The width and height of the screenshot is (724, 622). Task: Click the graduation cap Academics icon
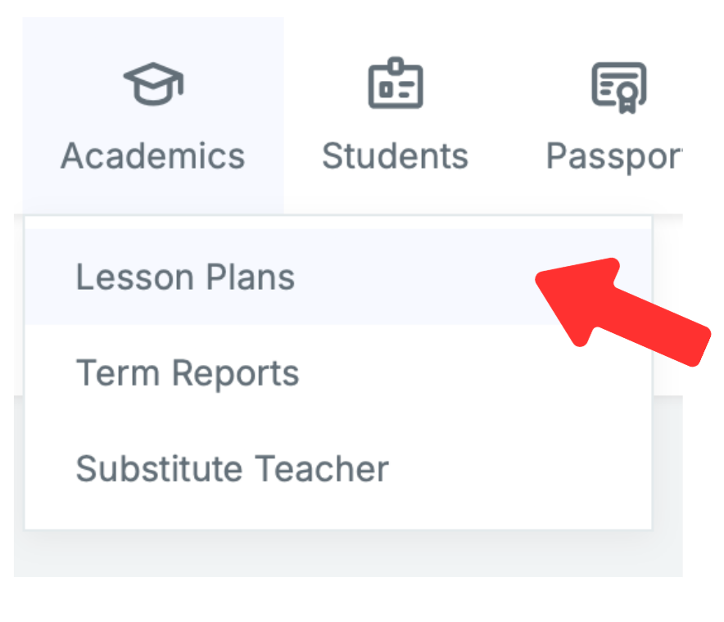(x=153, y=84)
